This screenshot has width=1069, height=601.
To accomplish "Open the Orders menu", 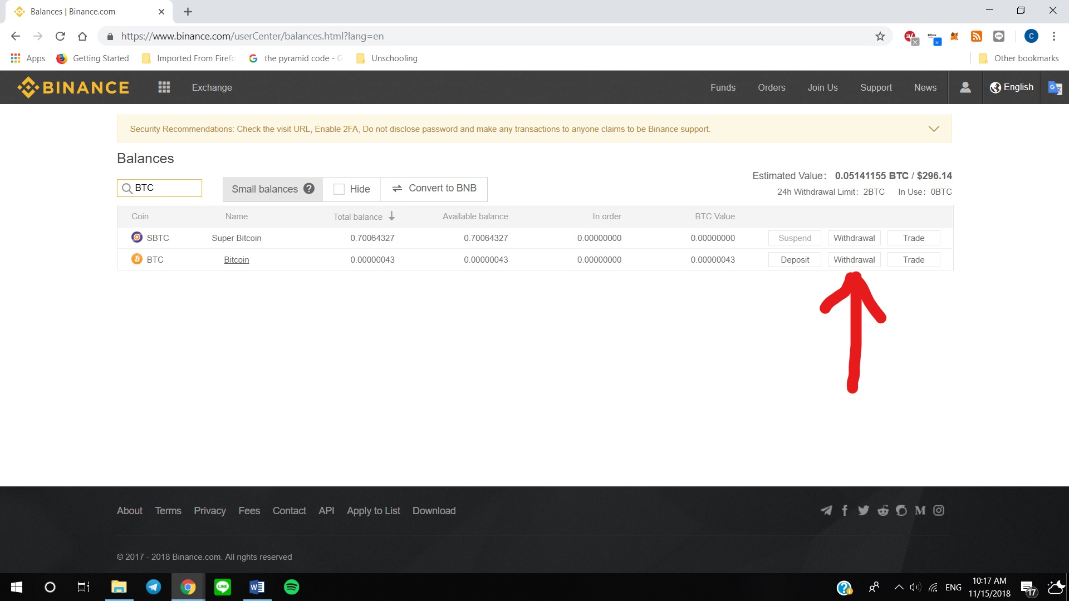I will coord(771,87).
